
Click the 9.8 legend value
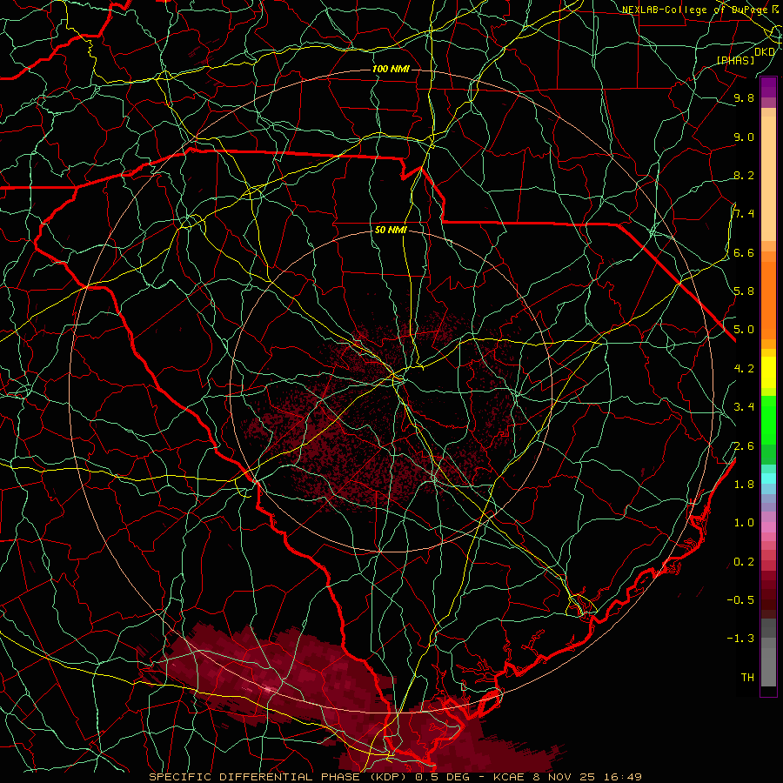pyautogui.click(x=744, y=97)
